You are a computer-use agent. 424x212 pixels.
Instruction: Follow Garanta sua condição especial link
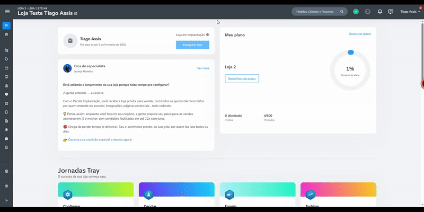(100, 140)
